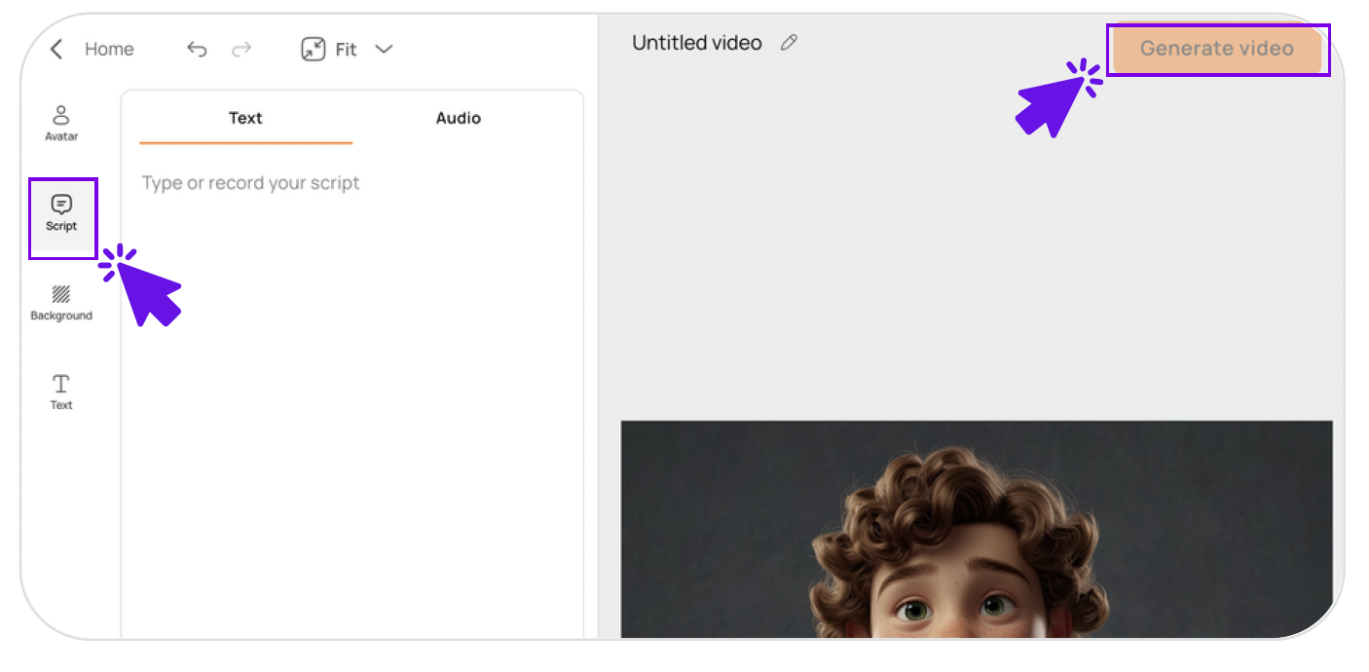Switch to the Audio script tab
Image resolution: width=1369 pixels, height=672 pixels.
(459, 119)
